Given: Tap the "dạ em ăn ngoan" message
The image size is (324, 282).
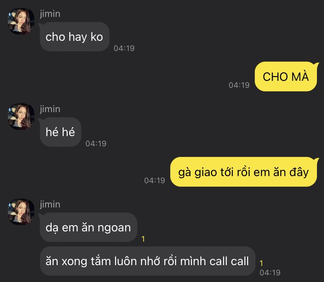Looking at the screenshot, I should click(x=88, y=227).
